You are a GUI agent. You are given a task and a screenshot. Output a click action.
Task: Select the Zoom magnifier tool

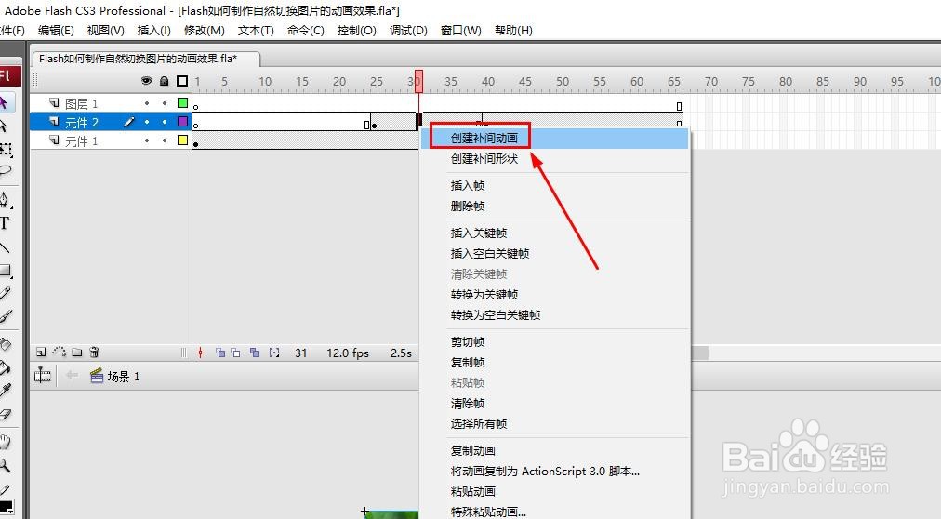tap(5, 465)
